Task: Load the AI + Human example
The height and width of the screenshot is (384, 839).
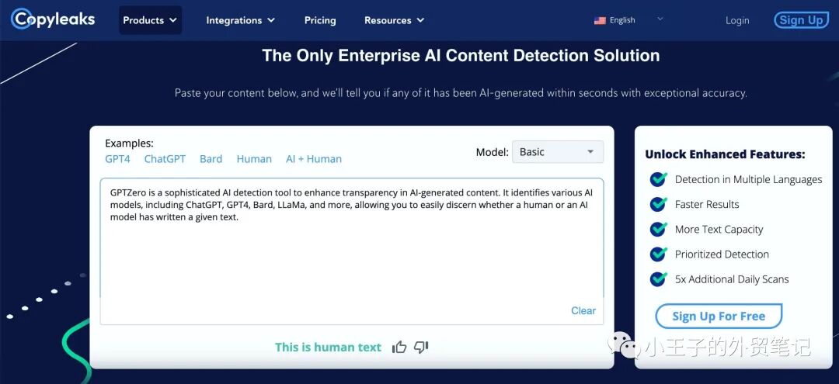Action: [x=314, y=158]
